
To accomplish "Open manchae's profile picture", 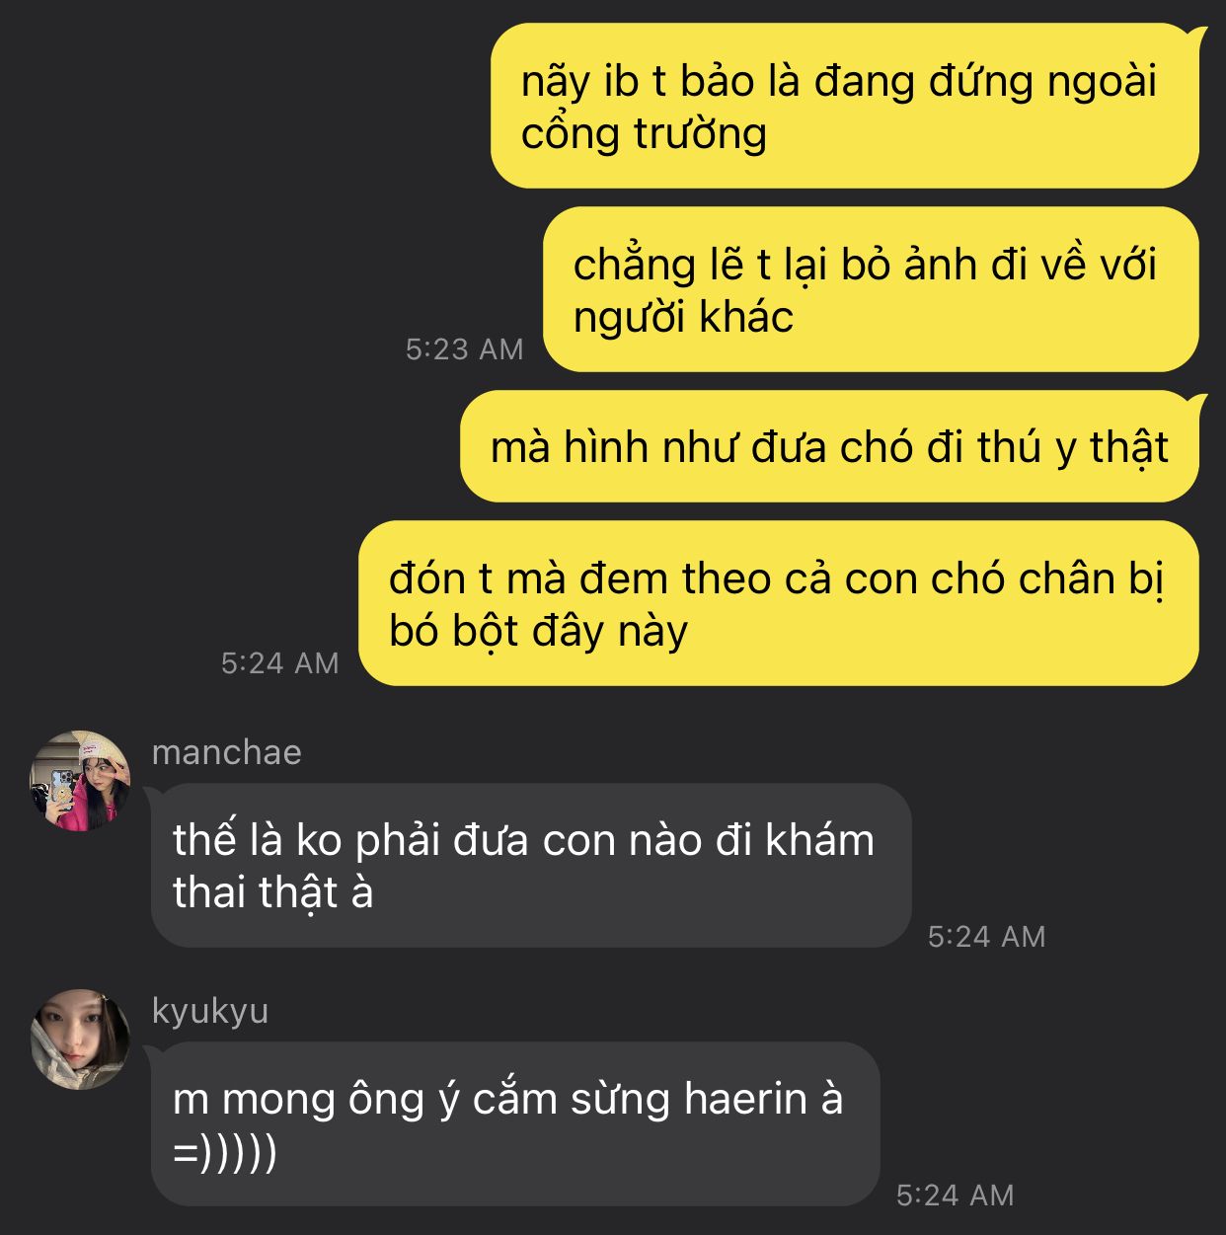I will [x=80, y=781].
